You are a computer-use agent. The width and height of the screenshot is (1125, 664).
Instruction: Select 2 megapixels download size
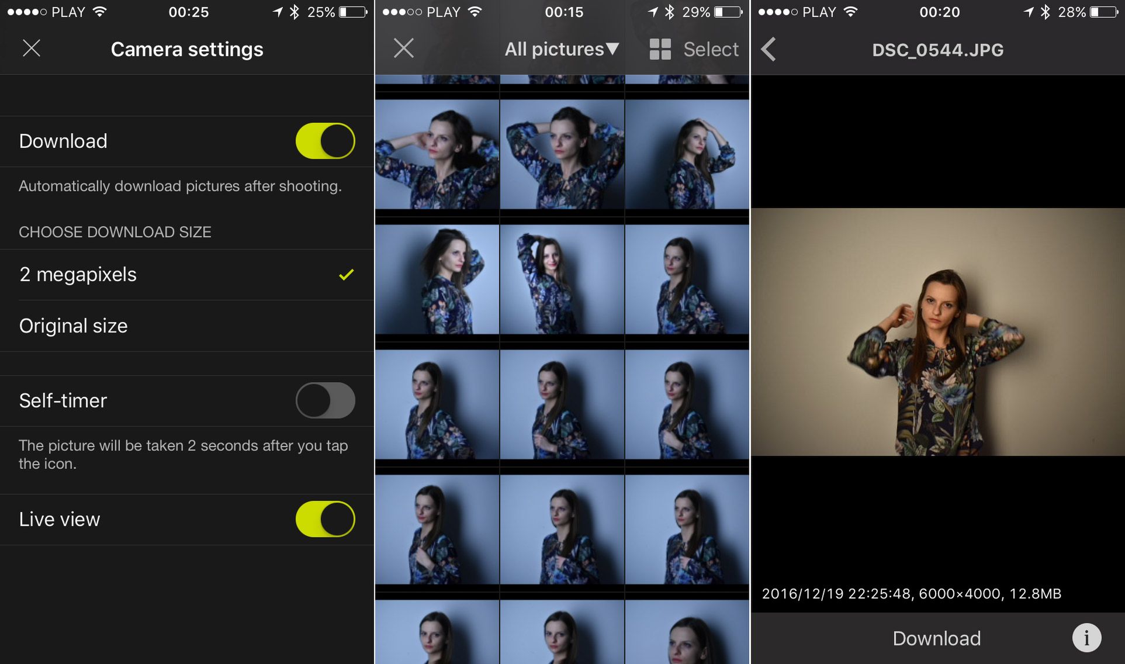point(187,275)
